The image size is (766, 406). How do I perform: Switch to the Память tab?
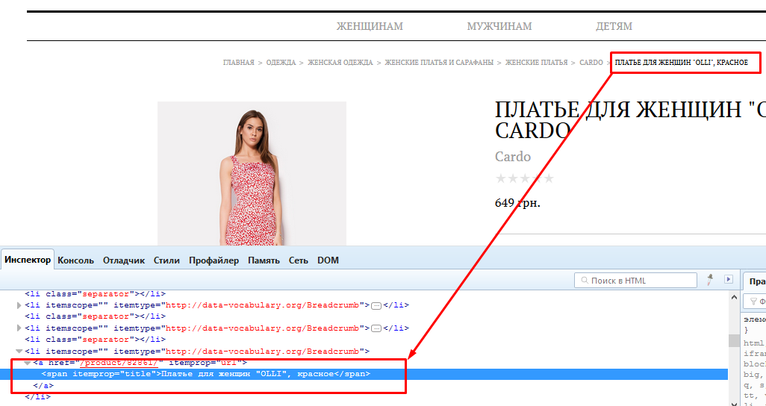point(264,260)
